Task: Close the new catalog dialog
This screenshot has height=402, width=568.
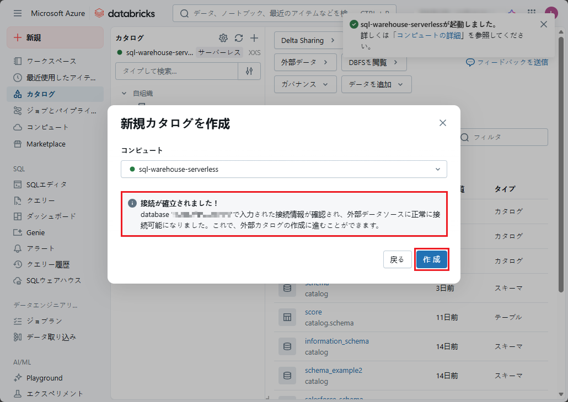Action: [442, 123]
